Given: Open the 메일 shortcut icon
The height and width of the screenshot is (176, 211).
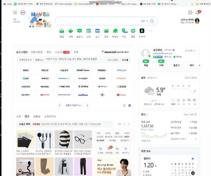Looking at the screenshot, I should coord(62,31).
